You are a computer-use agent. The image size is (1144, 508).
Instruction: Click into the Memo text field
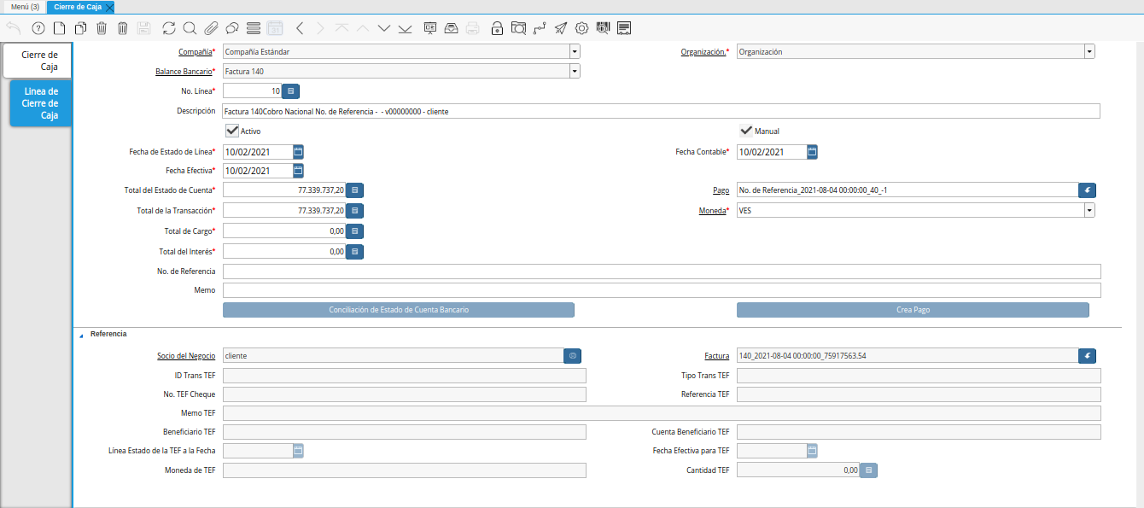(x=661, y=290)
